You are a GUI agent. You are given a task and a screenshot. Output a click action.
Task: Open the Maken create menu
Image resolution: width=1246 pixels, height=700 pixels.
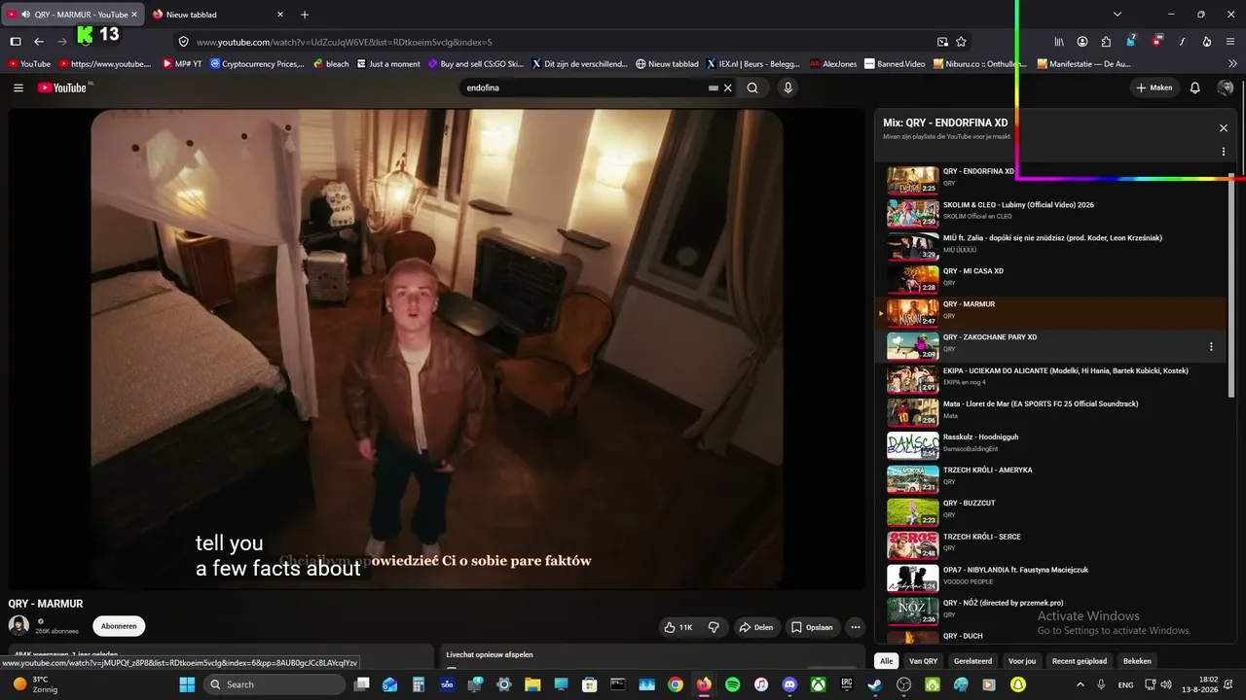point(1154,87)
